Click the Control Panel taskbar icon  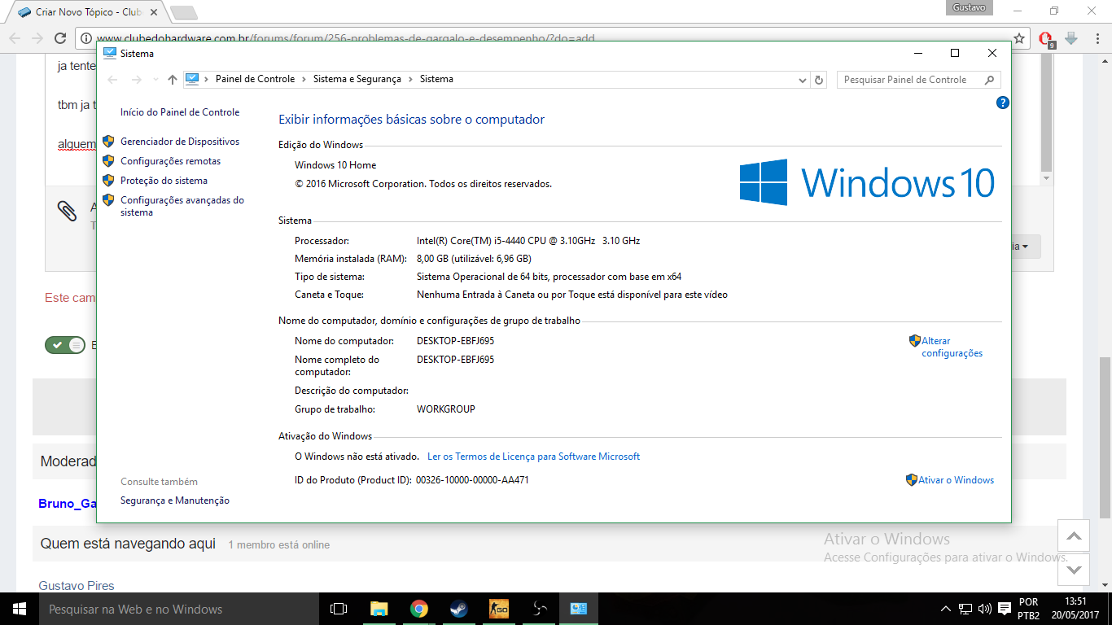click(x=579, y=609)
